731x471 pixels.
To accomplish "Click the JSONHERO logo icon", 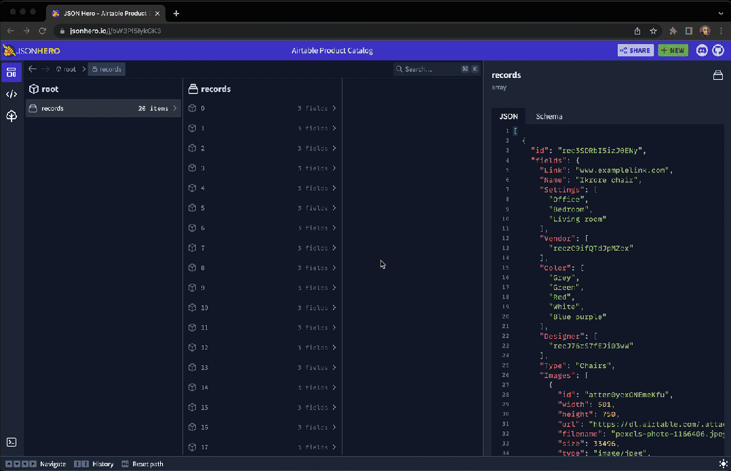I will coord(9,49).
